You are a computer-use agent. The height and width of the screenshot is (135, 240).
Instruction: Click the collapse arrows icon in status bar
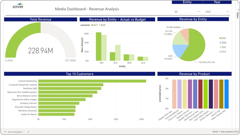[x=29, y=132]
